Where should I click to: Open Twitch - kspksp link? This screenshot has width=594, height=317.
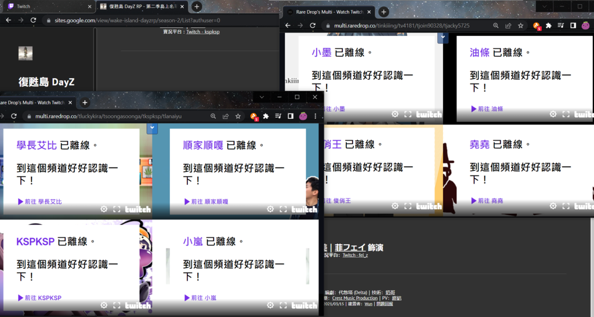[202, 32]
